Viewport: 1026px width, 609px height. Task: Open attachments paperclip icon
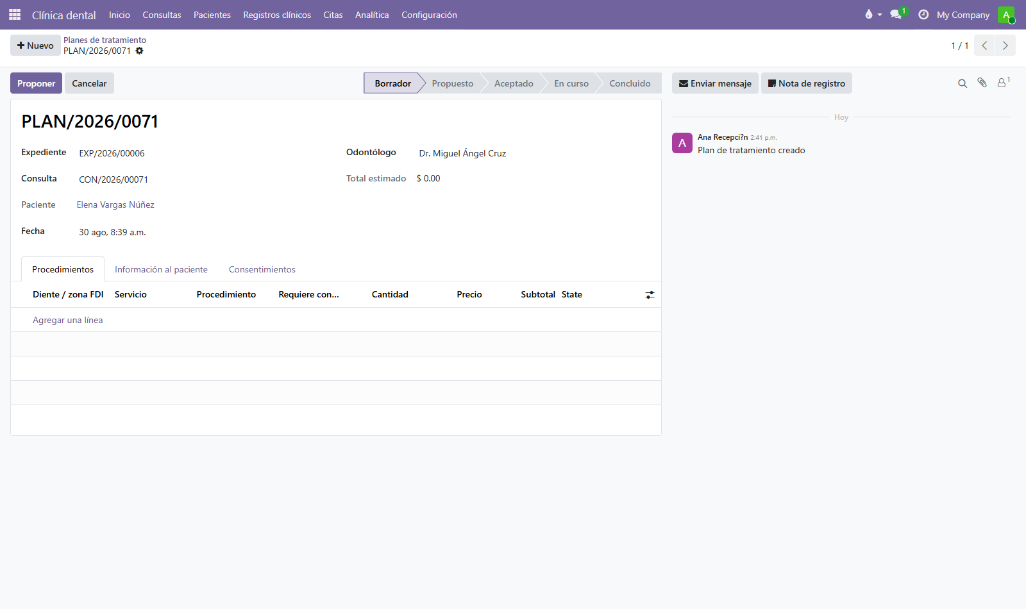point(982,83)
